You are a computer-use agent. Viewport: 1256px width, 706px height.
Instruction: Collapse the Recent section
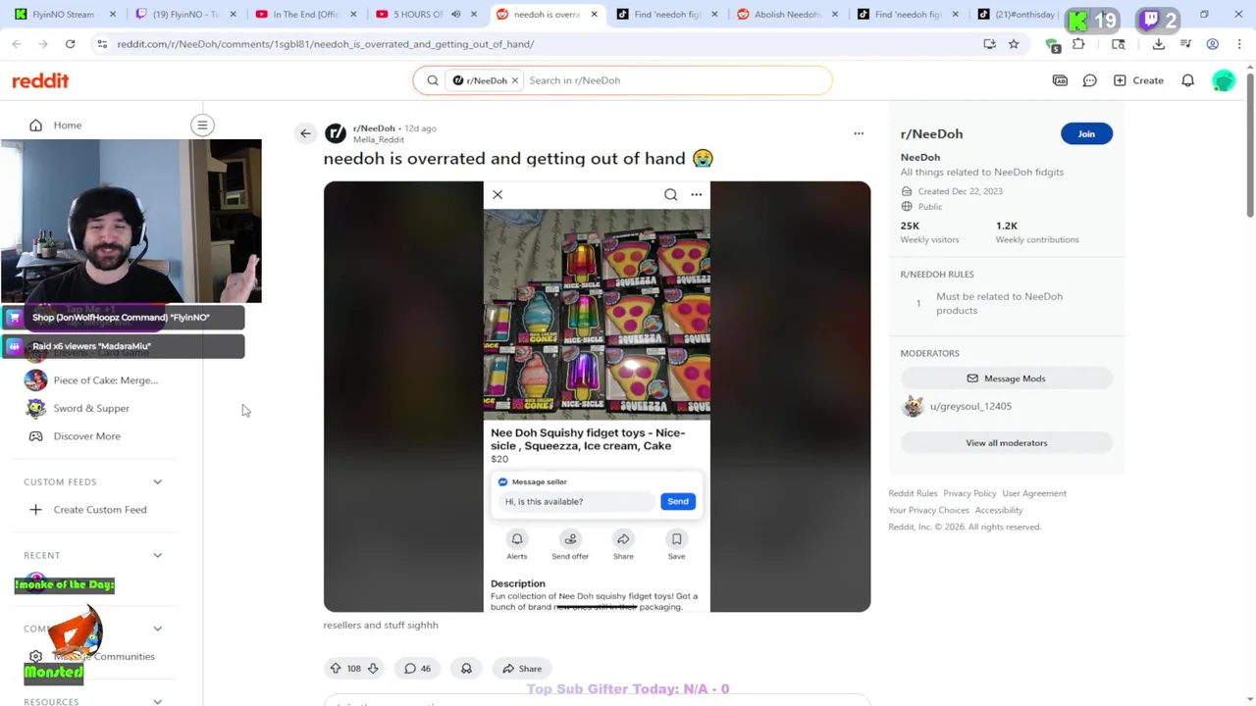point(157,556)
